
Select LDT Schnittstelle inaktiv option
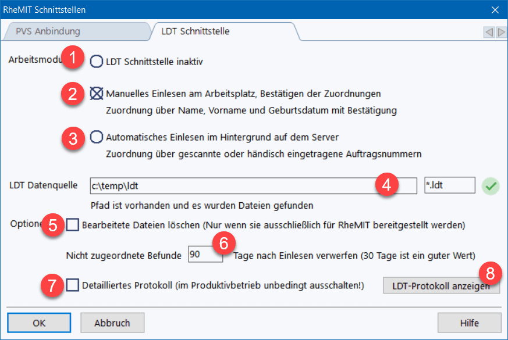pos(97,61)
